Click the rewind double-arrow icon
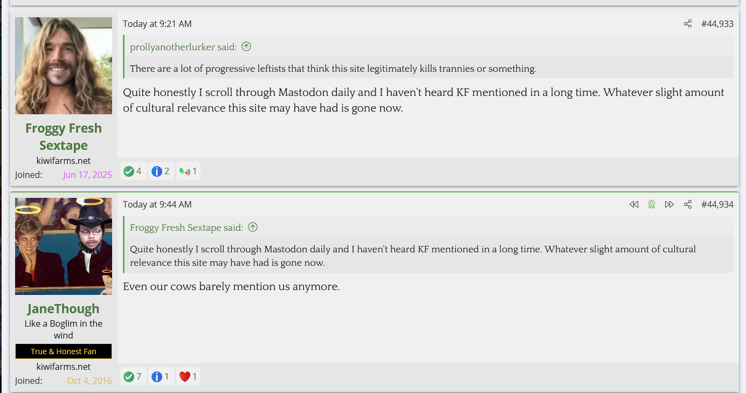 coord(634,204)
